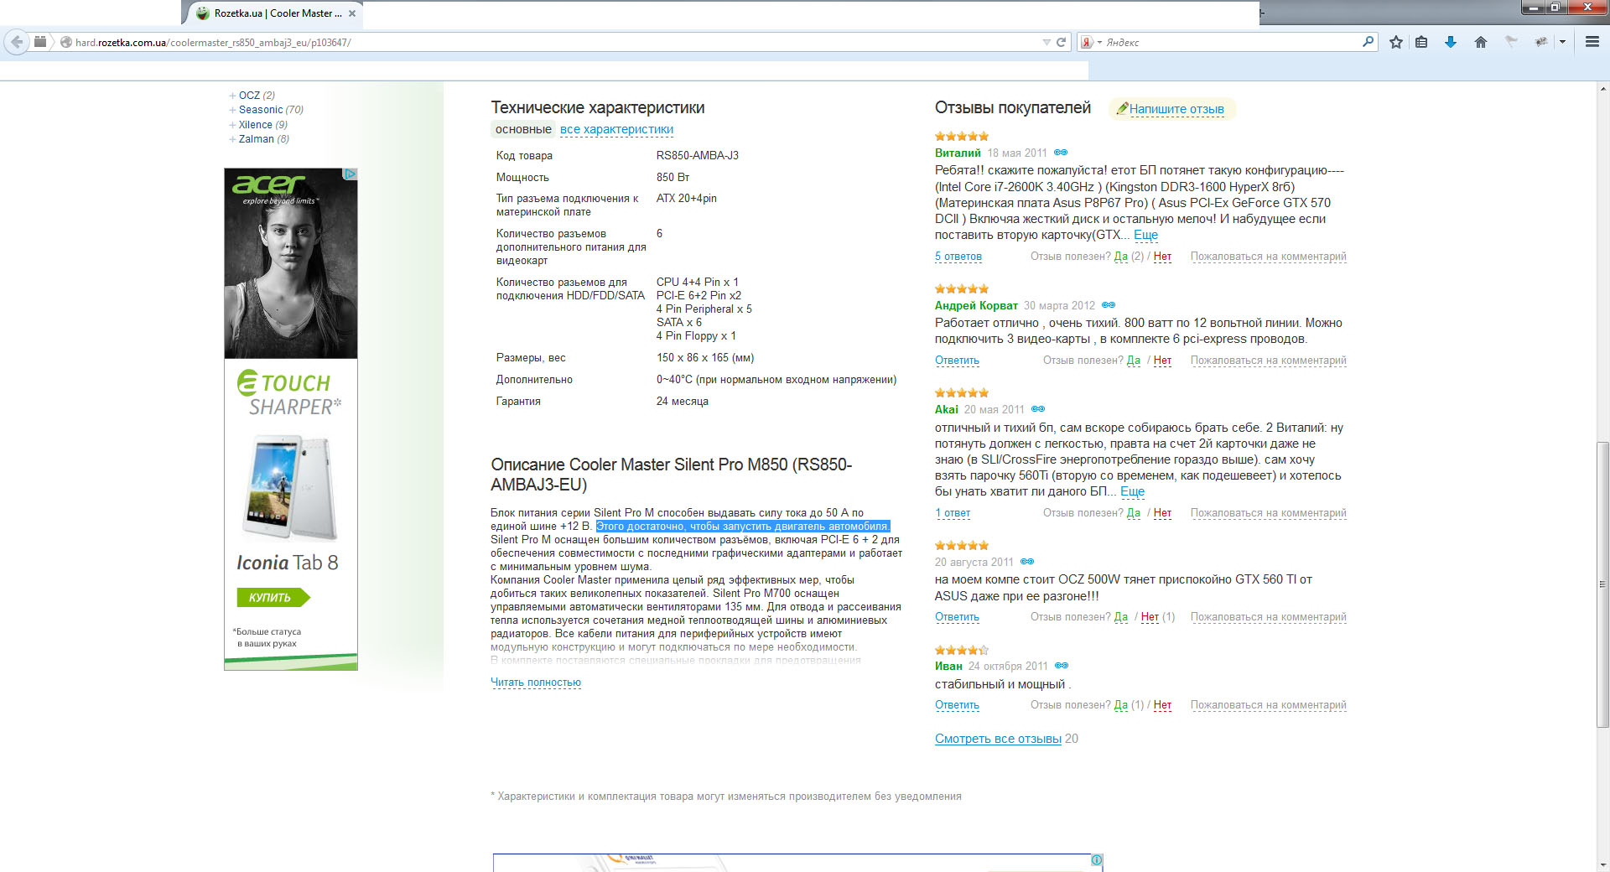Click Ответить under Андрей Корват's review

coord(957,361)
